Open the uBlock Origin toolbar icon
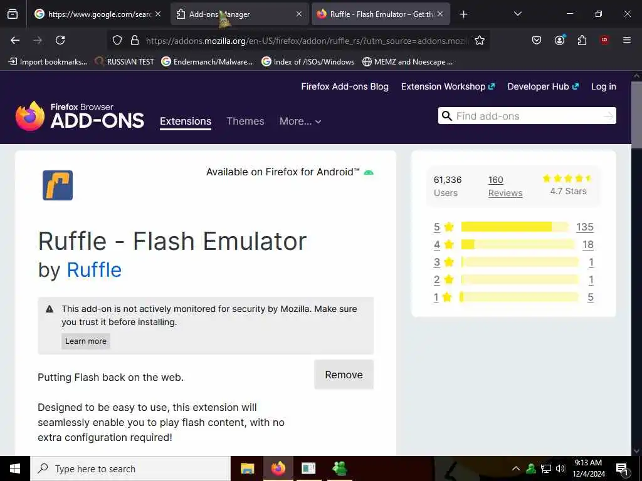This screenshot has width=642, height=481. 604,40
